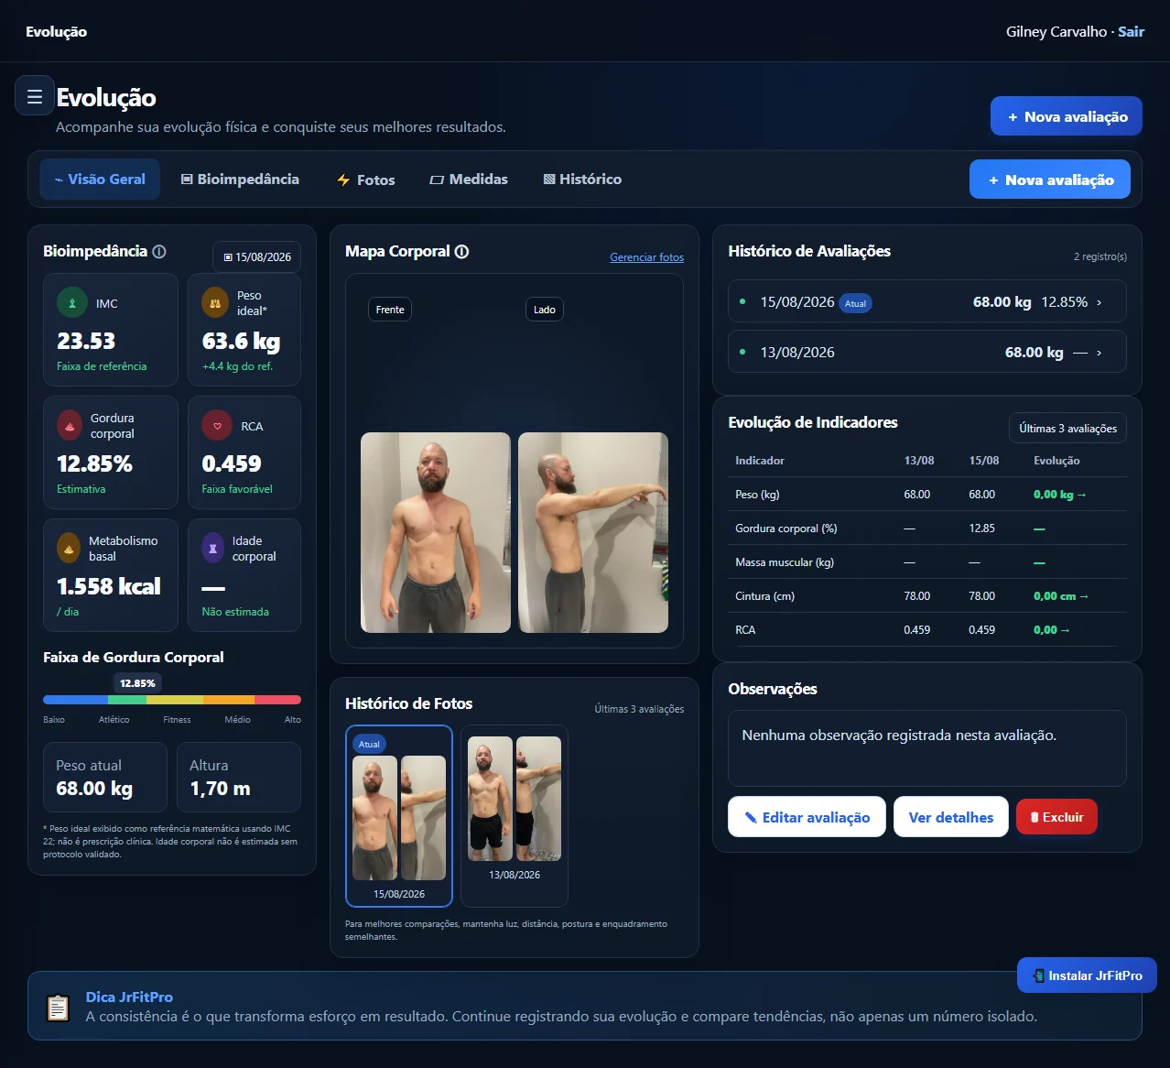Click the info icon next to Bioimpedância
This screenshot has height=1068, width=1170.
click(159, 252)
